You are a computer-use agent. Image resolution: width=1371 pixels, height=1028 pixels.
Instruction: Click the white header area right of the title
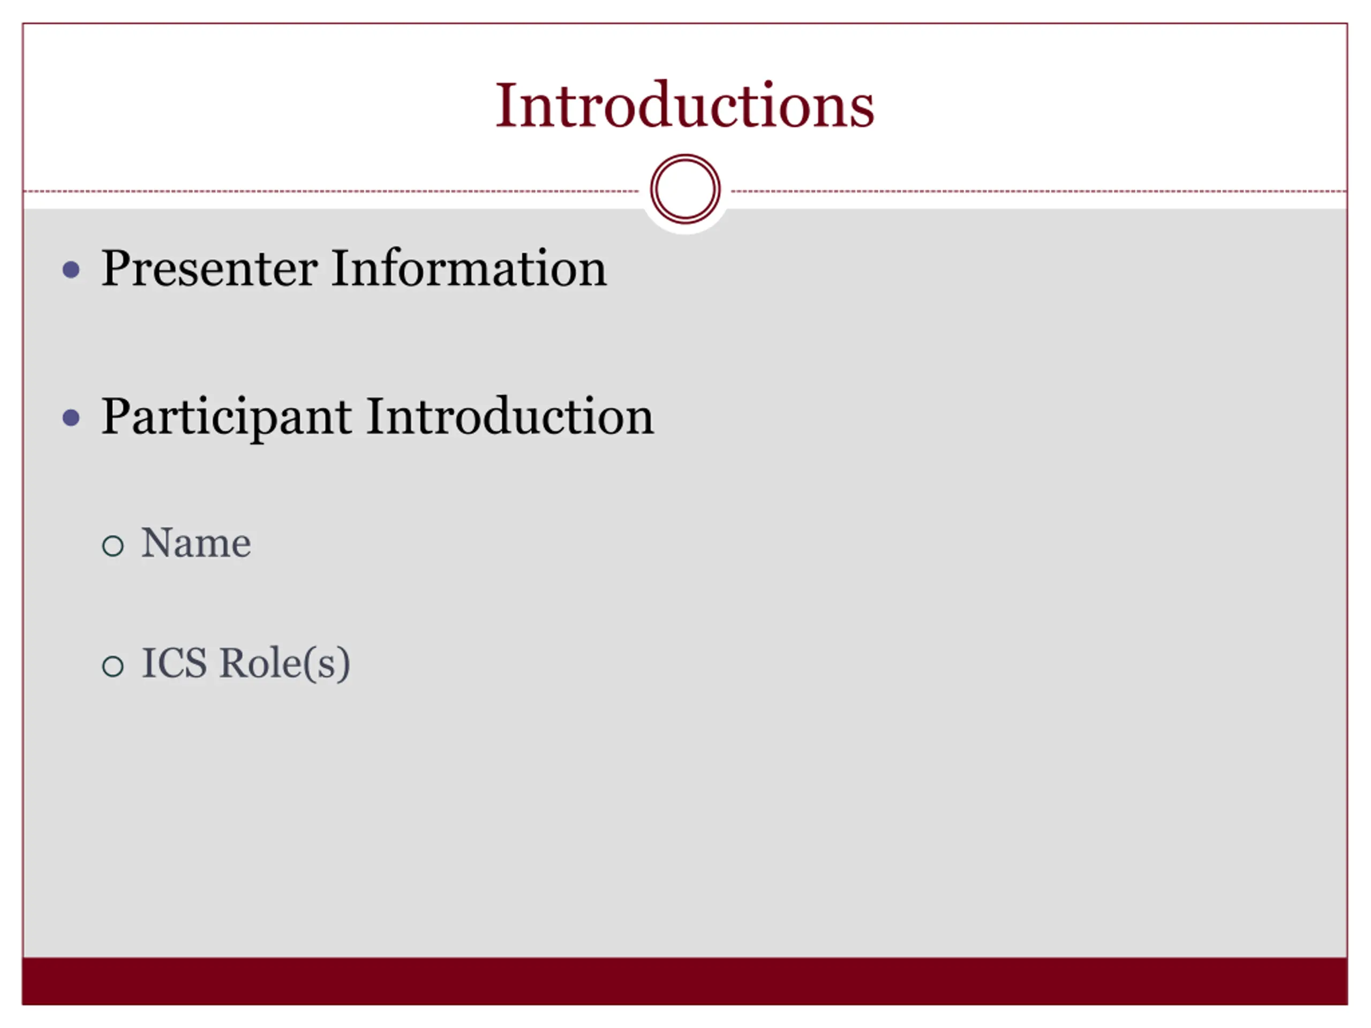[x=1112, y=105]
